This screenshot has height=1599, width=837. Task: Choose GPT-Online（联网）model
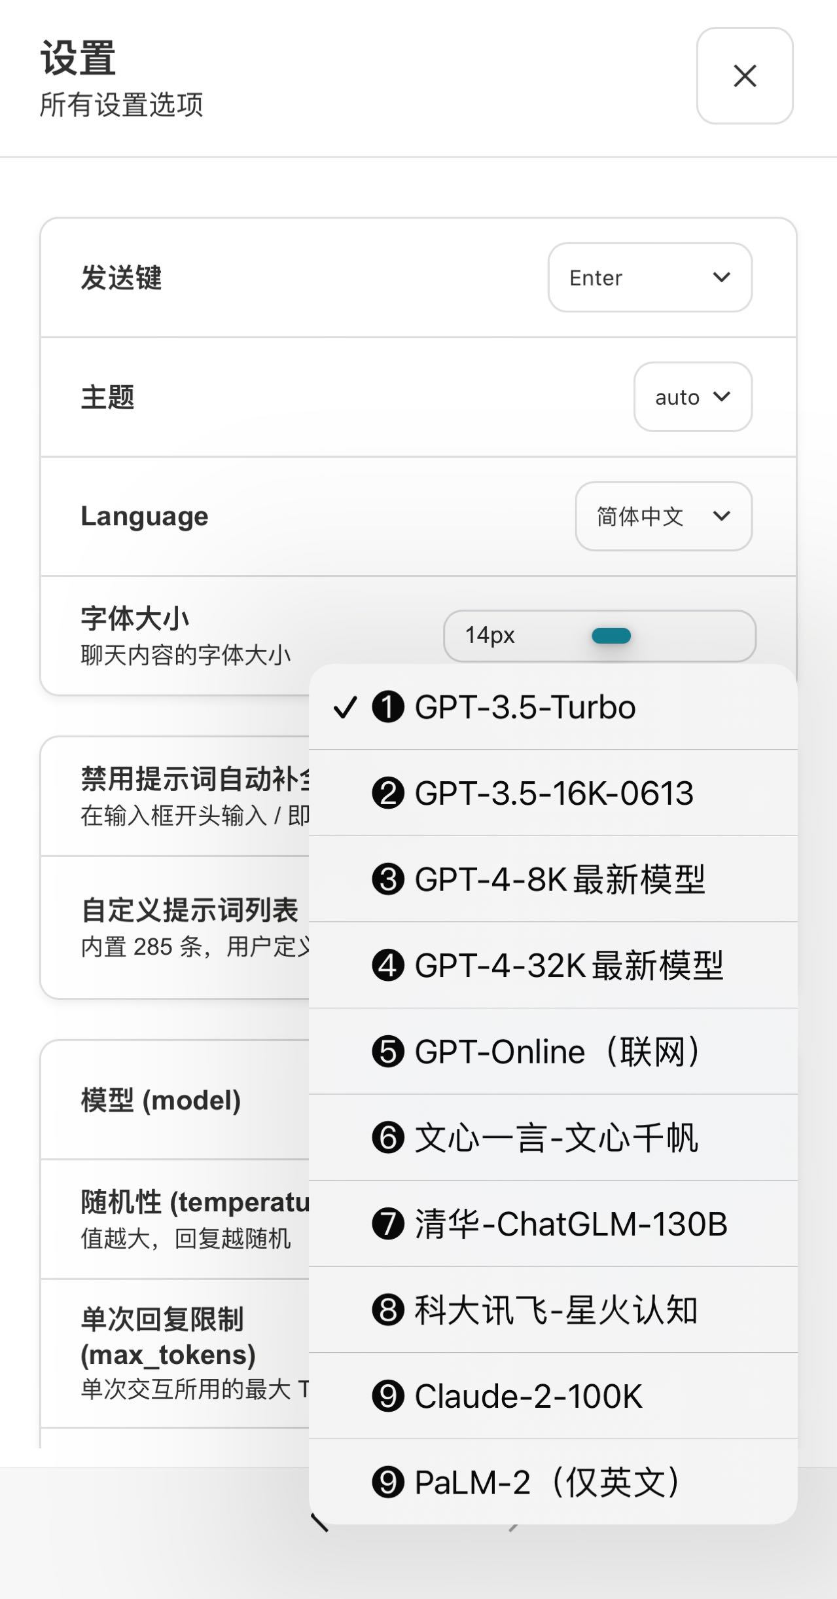point(553,1052)
